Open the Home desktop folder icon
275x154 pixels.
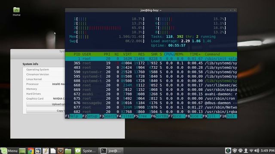point(16,12)
